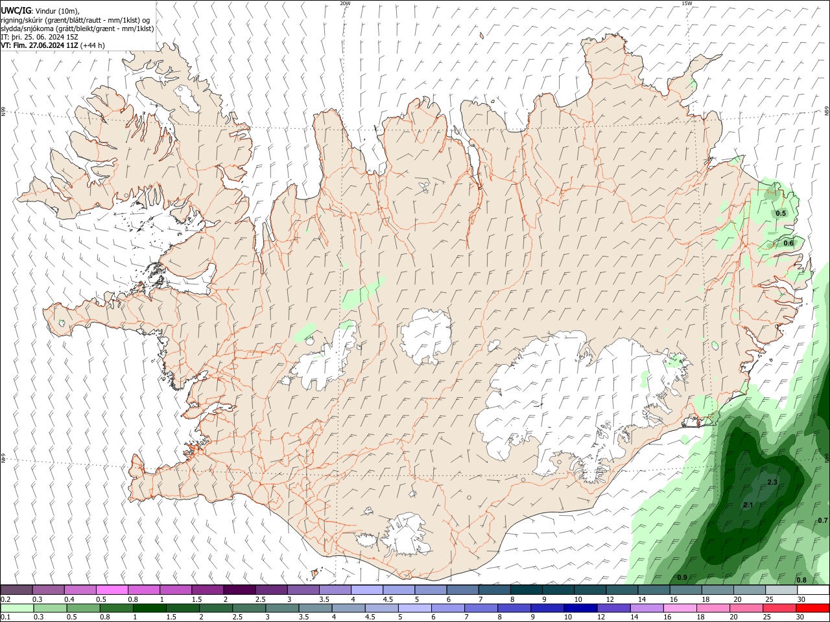The height and width of the screenshot is (622, 830).
Task: Select the 'IT: þri. 25. 06. 2024 15Z' line
Action: (x=40, y=37)
